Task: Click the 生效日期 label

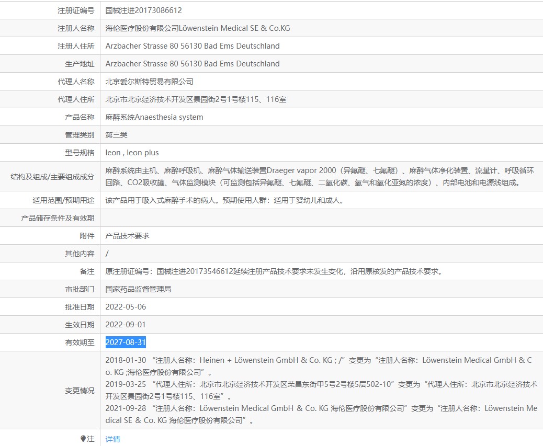Action: coord(80,325)
